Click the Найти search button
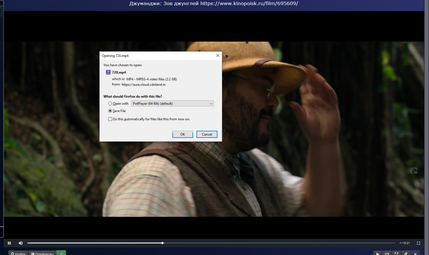Viewport: 429px width, 255px height. click(x=18, y=253)
